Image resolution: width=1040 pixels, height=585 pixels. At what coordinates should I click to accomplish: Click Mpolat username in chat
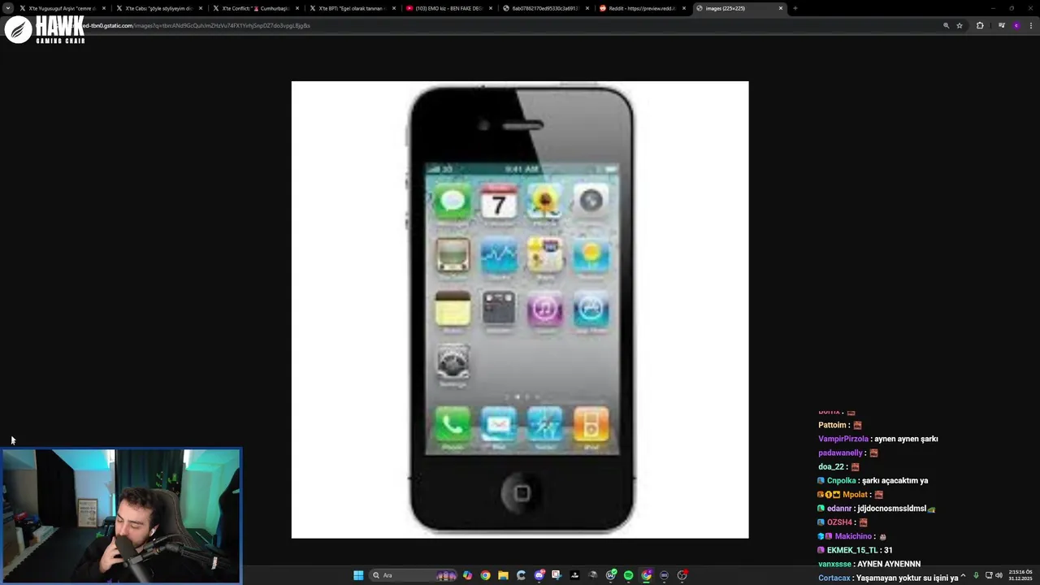pyautogui.click(x=855, y=494)
